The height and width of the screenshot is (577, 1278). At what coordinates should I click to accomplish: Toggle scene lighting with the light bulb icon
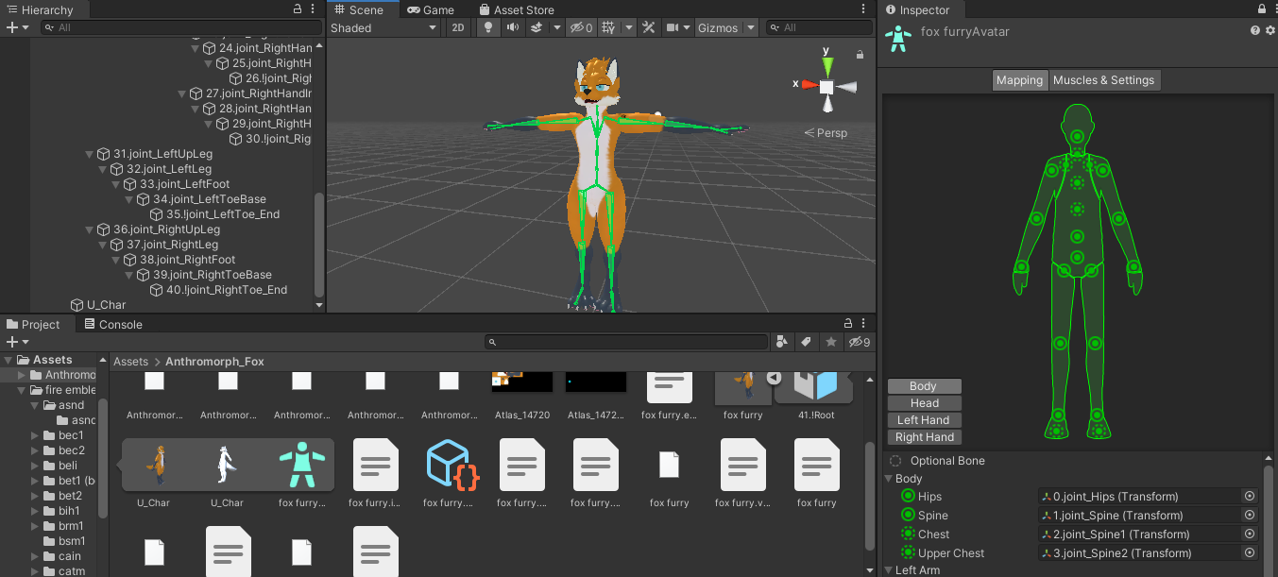tap(488, 27)
